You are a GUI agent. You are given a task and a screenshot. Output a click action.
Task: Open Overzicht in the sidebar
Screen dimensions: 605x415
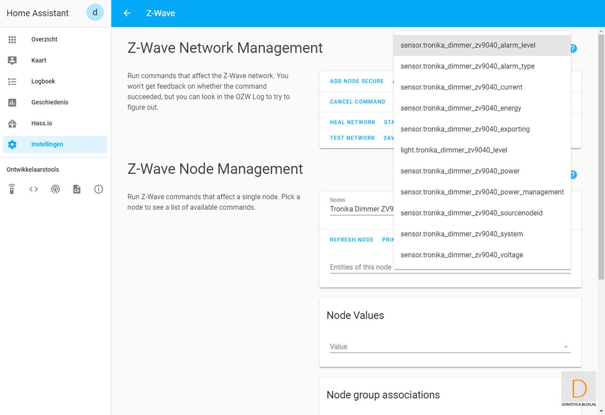(44, 40)
